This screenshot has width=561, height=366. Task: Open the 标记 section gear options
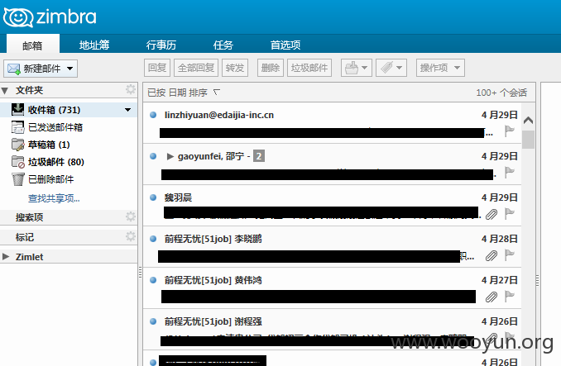[x=131, y=236]
